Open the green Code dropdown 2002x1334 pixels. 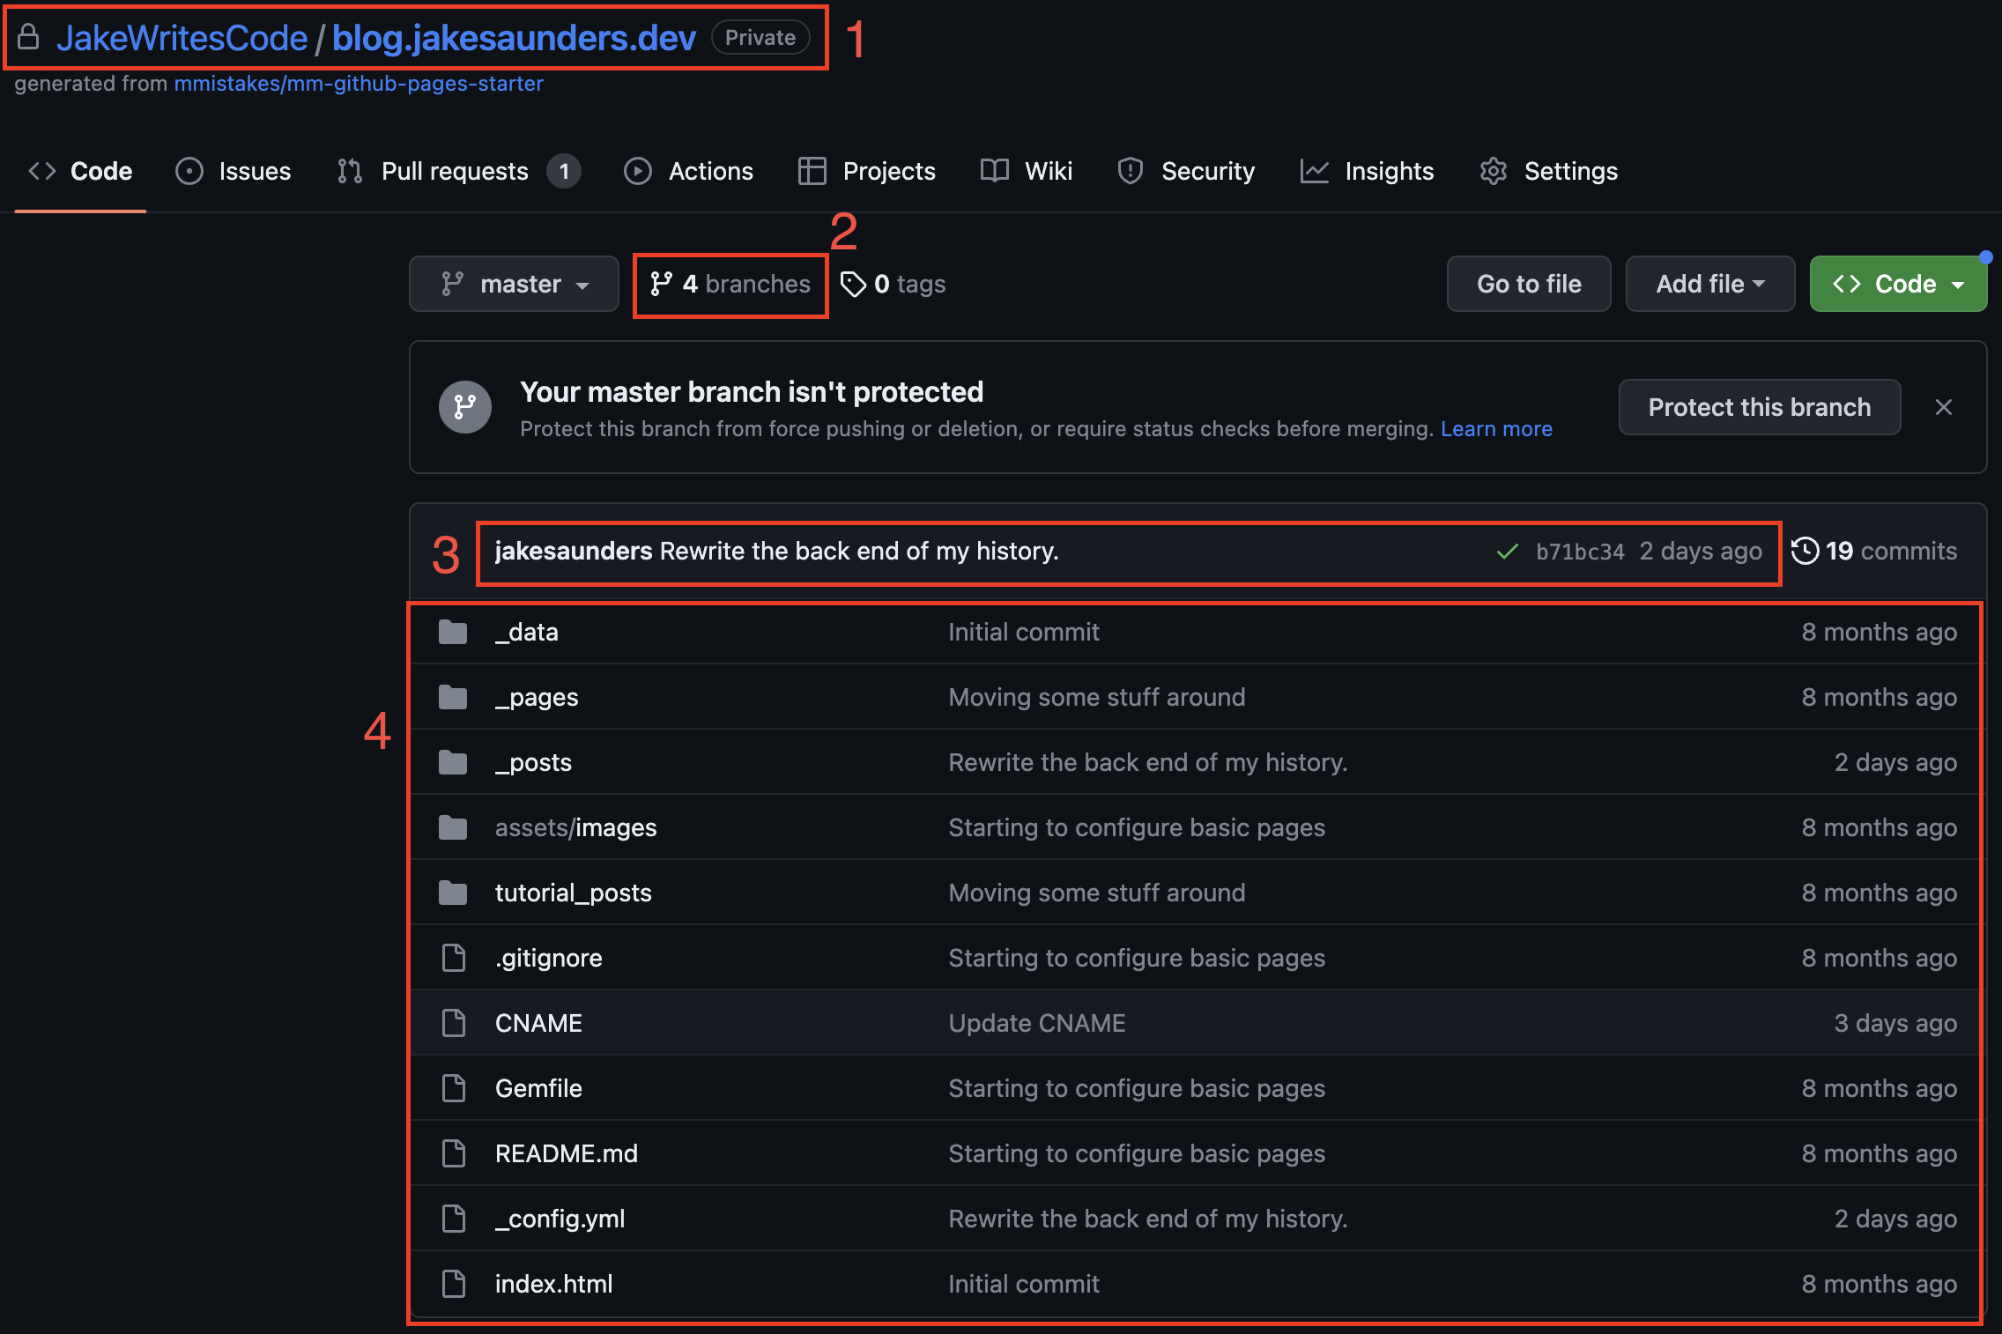coord(1897,284)
